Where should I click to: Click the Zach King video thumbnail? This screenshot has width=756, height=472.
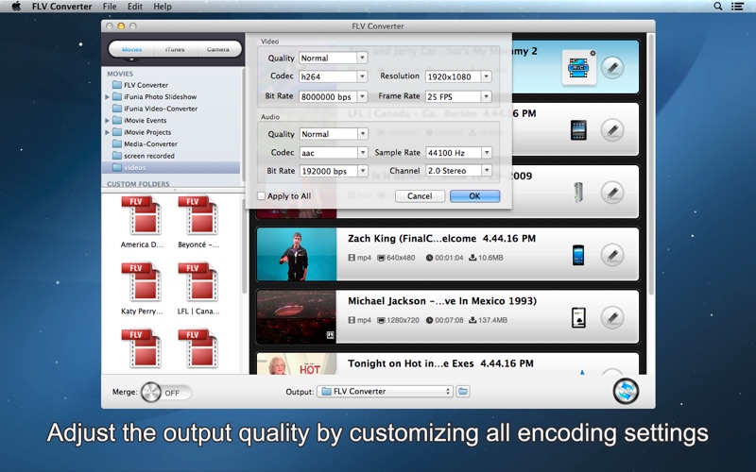click(297, 254)
